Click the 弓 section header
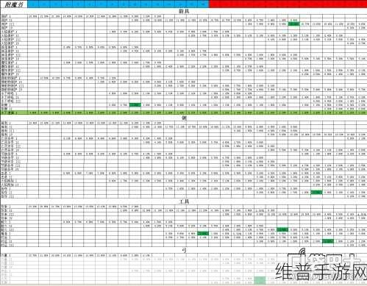The height and width of the screenshot is (286, 367). tap(184, 250)
